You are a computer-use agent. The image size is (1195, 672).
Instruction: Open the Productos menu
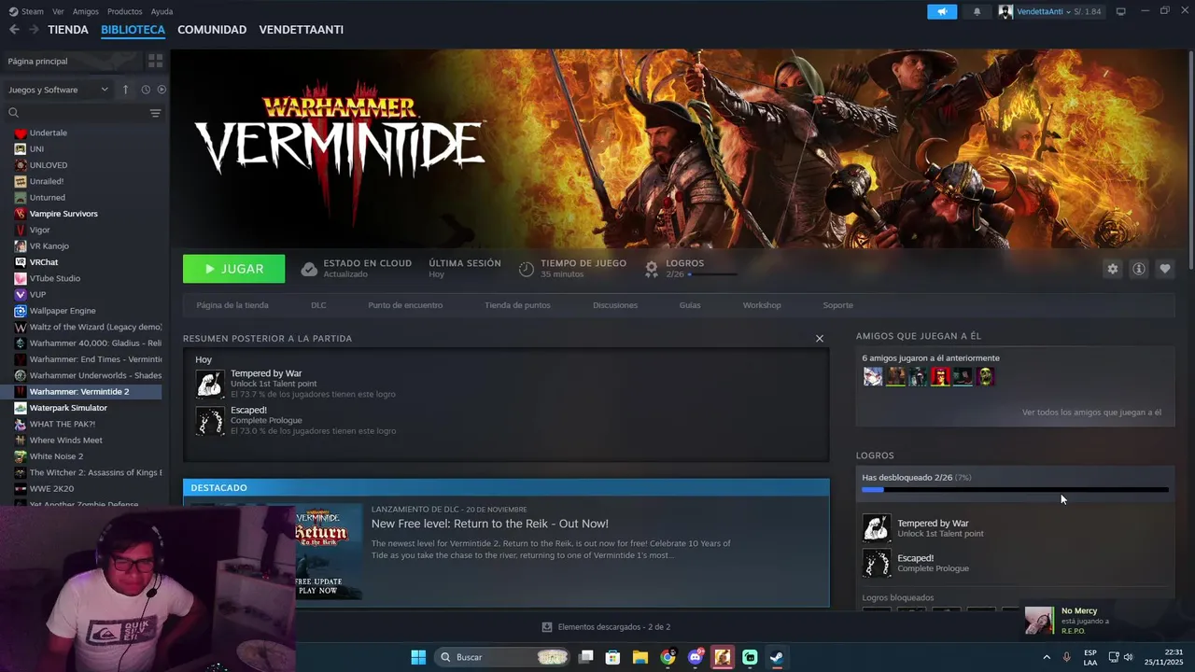[124, 11]
